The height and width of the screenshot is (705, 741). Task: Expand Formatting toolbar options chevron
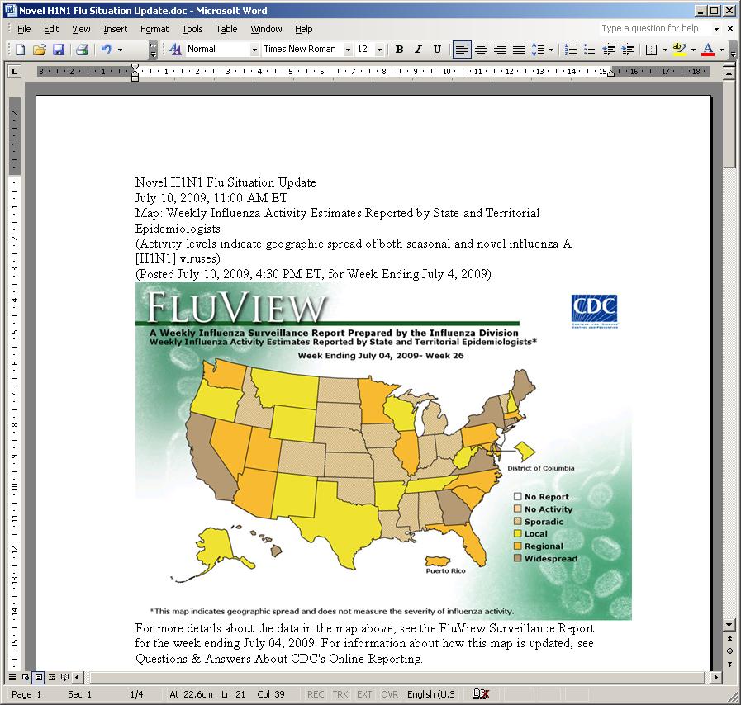pyautogui.click(x=733, y=49)
